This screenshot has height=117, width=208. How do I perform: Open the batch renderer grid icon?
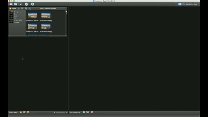[20, 4]
